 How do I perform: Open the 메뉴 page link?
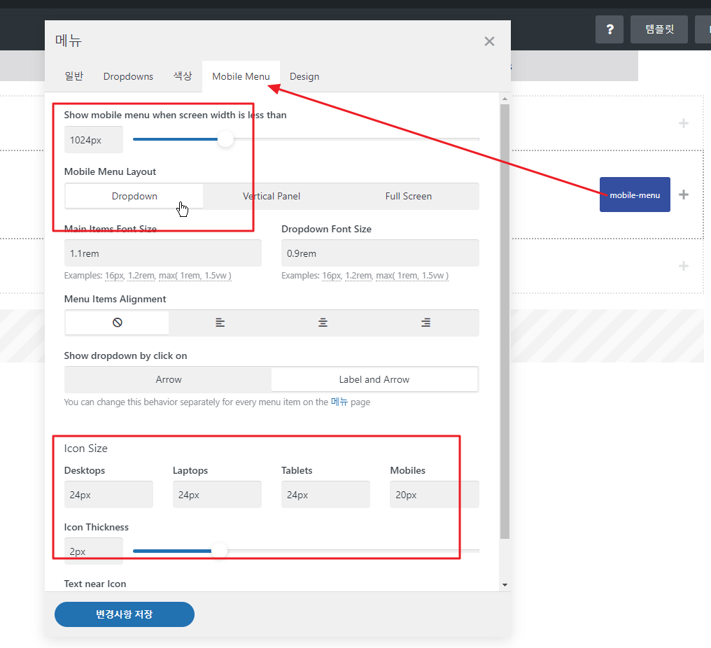[339, 402]
